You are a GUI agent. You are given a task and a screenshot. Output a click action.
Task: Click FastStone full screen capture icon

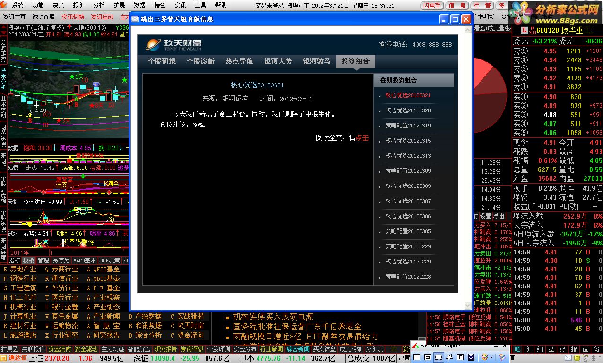(460, 357)
